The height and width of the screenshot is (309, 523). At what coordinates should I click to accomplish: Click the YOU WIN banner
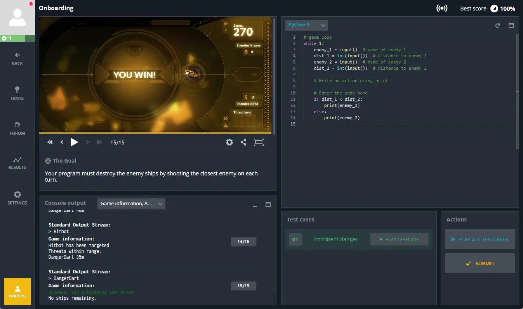(x=134, y=75)
